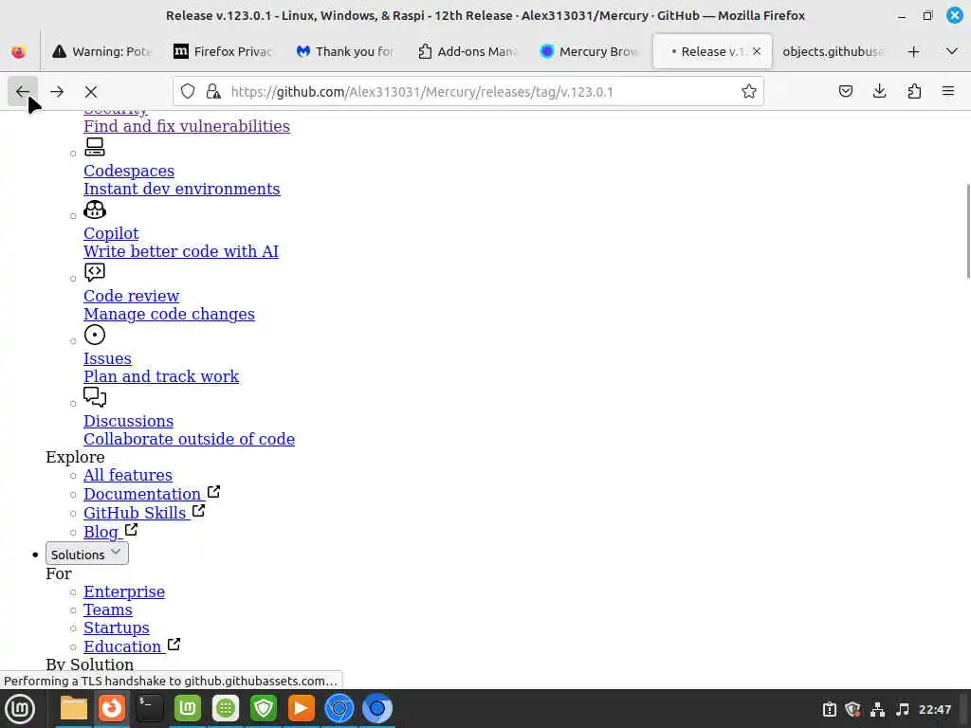
Task: Switch to the Thank you for tab
Action: pyautogui.click(x=345, y=51)
